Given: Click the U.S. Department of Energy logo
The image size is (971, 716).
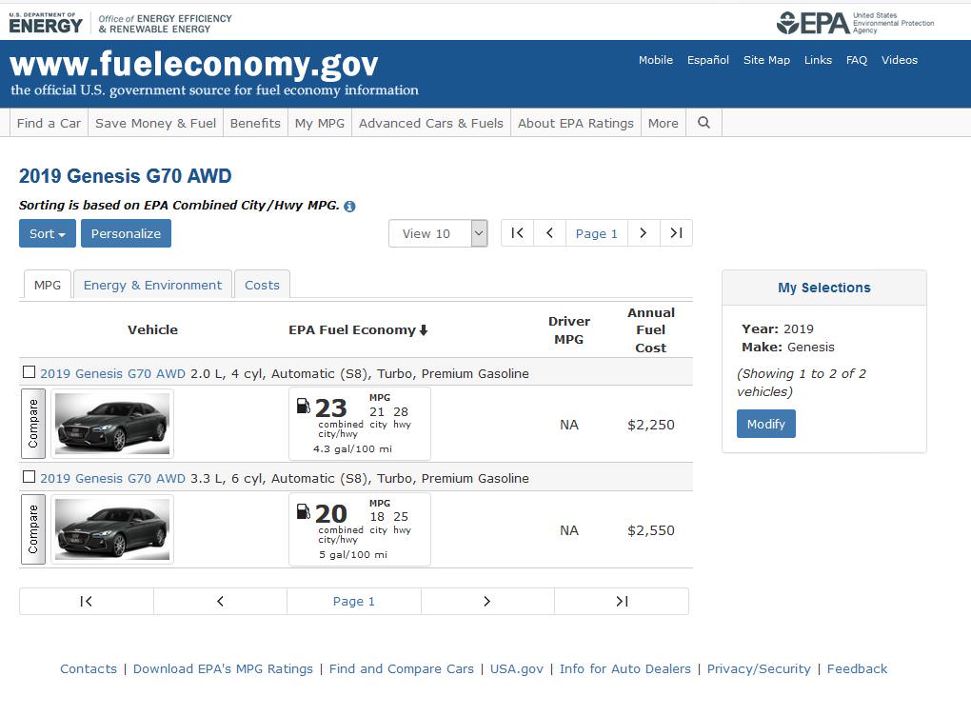Looking at the screenshot, I should 45,23.
